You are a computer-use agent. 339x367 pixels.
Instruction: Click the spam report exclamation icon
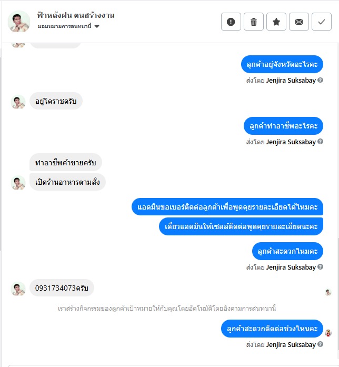pos(231,22)
